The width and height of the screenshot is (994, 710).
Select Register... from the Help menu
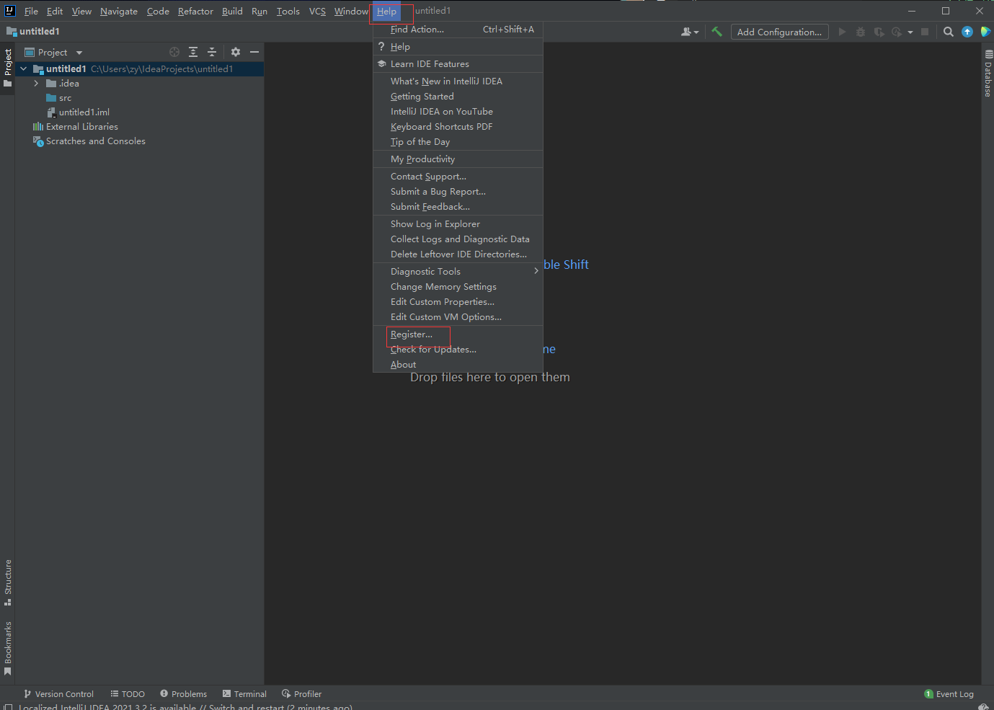tap(412, 334)
